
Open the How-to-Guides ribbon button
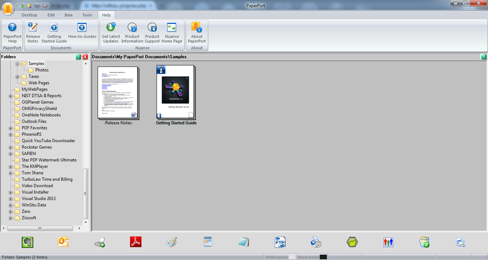click(x=82, y=30)
